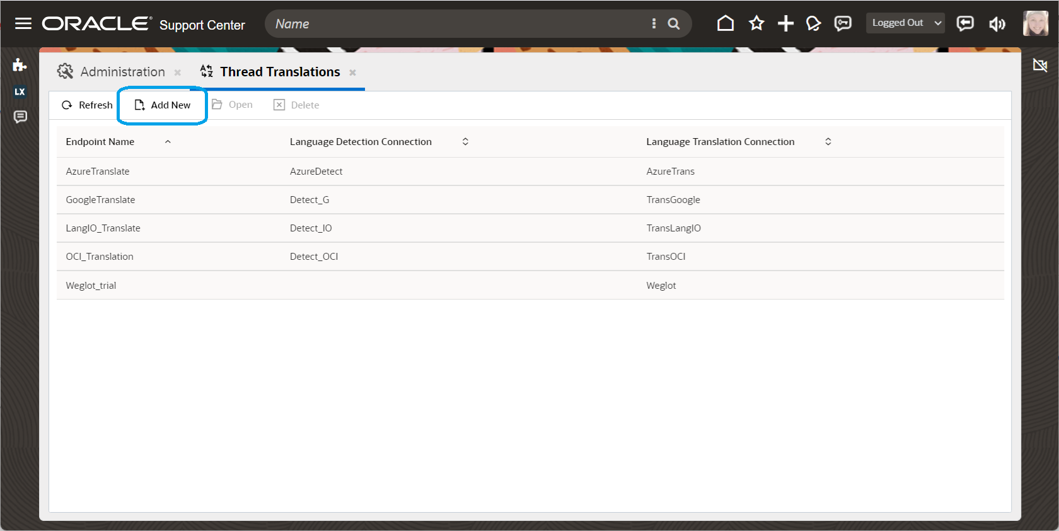Click the Open toolbar button

pos(232,105)
